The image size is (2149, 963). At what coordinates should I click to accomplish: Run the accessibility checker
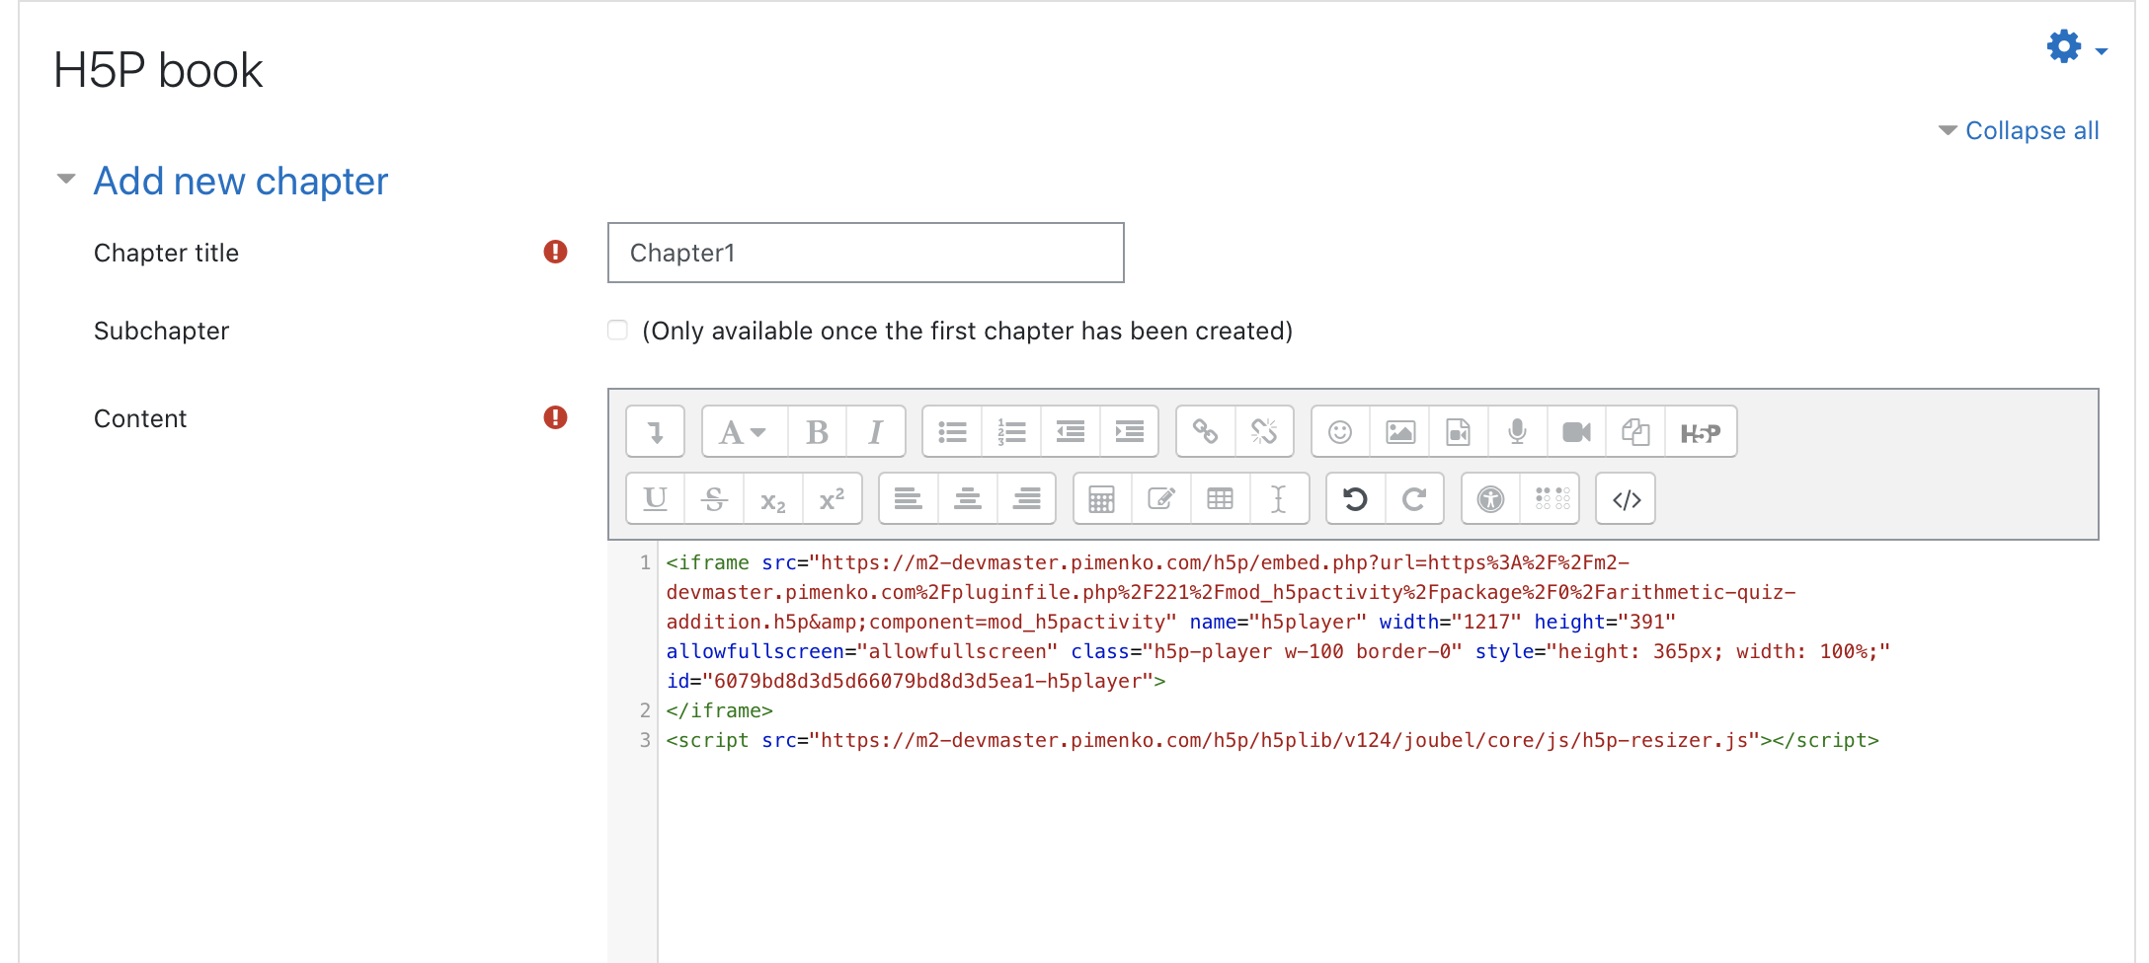click(1490, 499)
